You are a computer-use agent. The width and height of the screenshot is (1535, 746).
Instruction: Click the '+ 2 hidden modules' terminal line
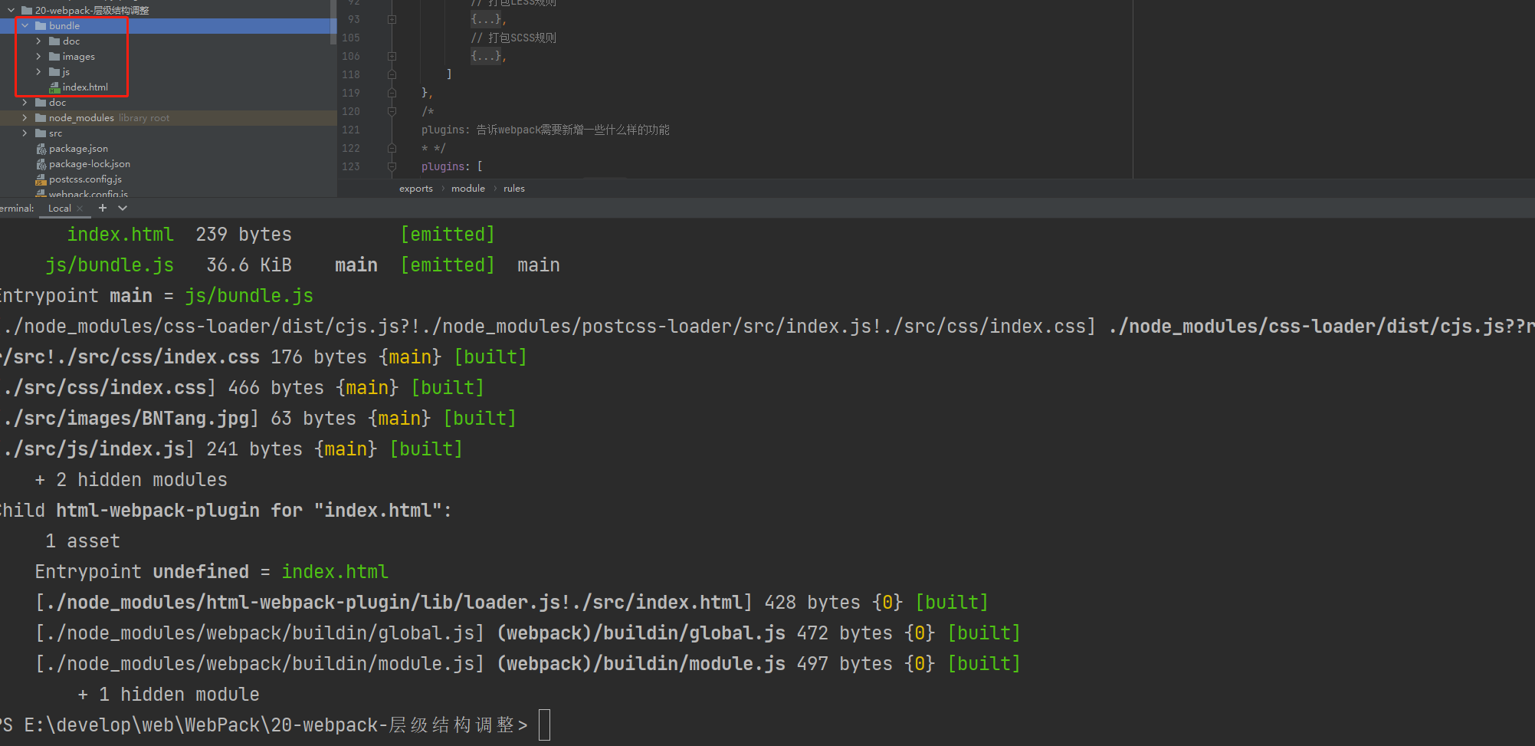tap(131, 479)
